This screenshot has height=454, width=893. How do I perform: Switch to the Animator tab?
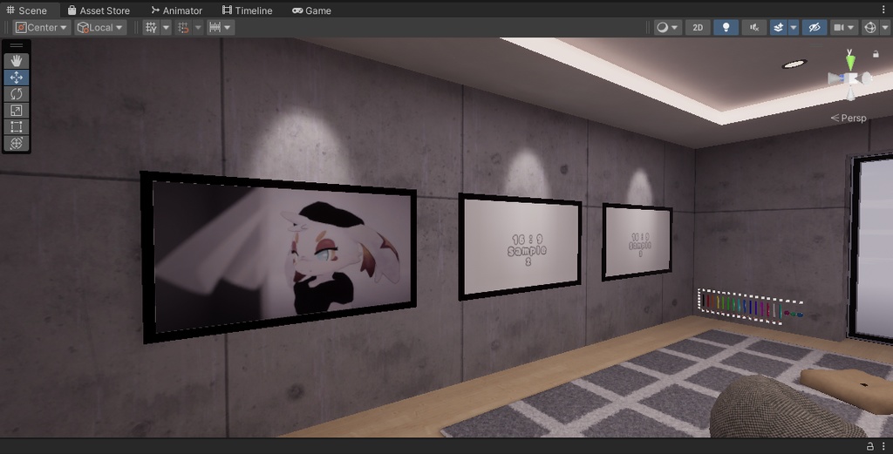(x=176, y=10)
